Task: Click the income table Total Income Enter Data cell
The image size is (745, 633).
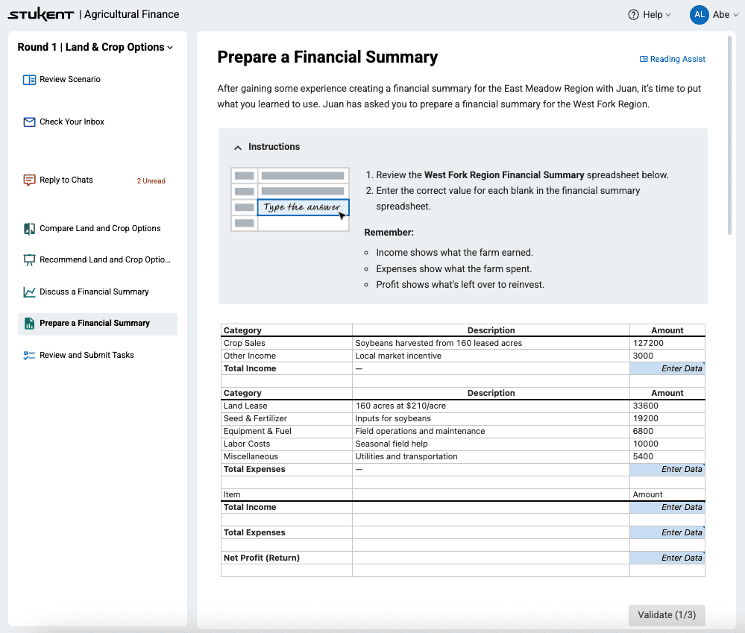Action: 667,368
